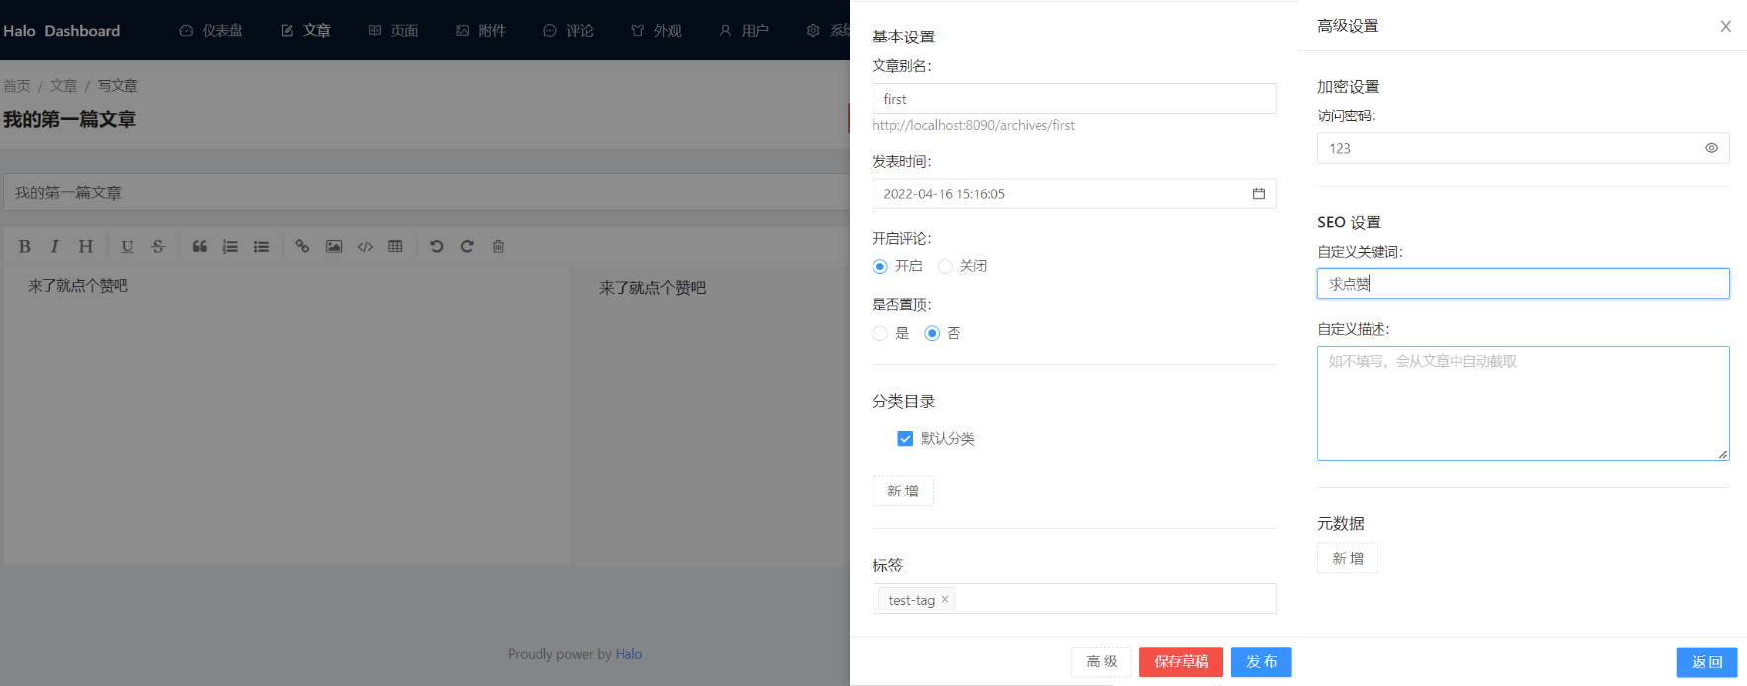Open the date picker calendar icon
Image resolution: width=1747 pixels, height=686 pixels.
point(1258,193)
